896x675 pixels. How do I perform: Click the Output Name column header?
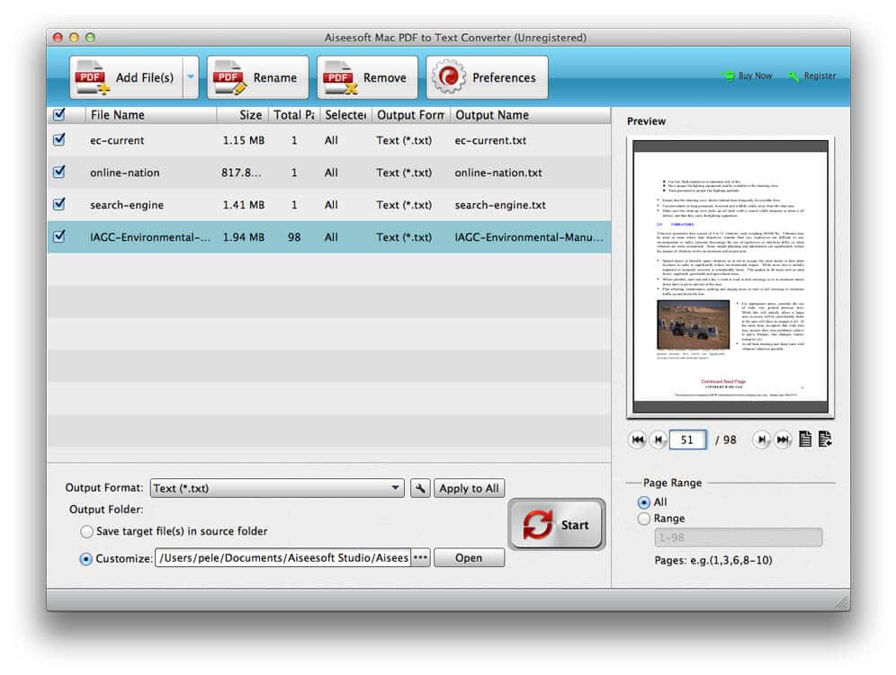pyautogui.click(x=530, y=115)
